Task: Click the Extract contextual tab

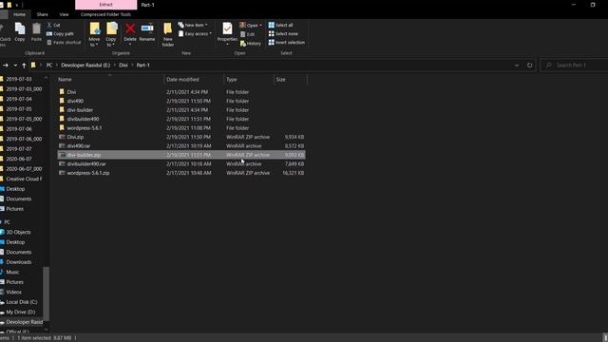Action: tap(105, 5)
